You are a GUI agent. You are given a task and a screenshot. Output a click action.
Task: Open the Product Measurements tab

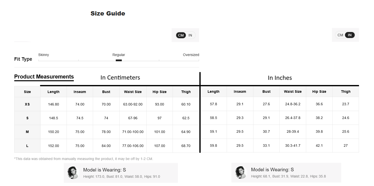[x=44, y=77]
